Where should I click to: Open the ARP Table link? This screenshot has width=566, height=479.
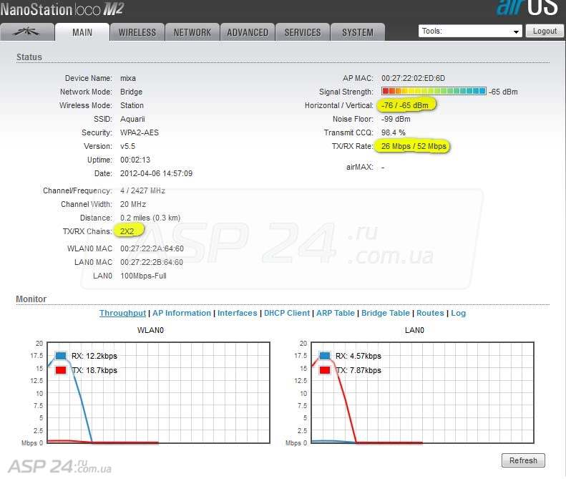(x=335, y=313)
